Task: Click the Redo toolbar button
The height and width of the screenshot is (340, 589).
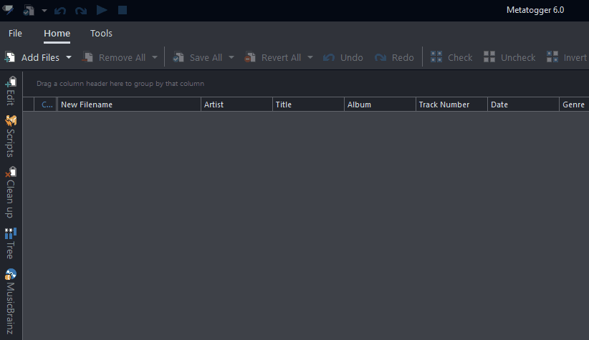Action: pos(394,57)
